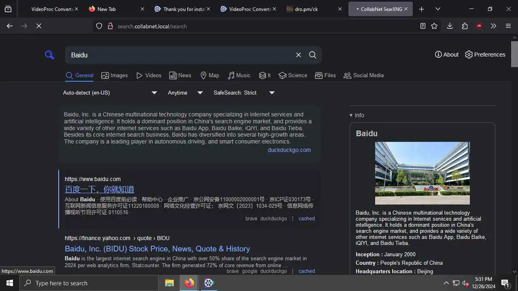518x291 pixels.
Task: Click the Baidu search input field
Action: click(x=180, y=55)
